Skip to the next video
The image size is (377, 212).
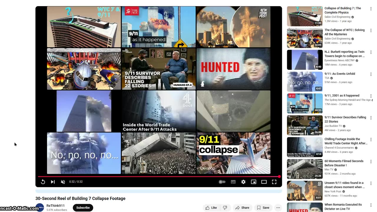[53, 182]
